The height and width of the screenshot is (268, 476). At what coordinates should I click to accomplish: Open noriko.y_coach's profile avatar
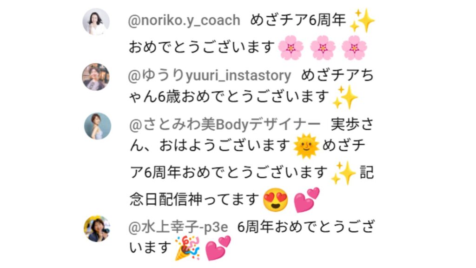[x=96, y=22]
